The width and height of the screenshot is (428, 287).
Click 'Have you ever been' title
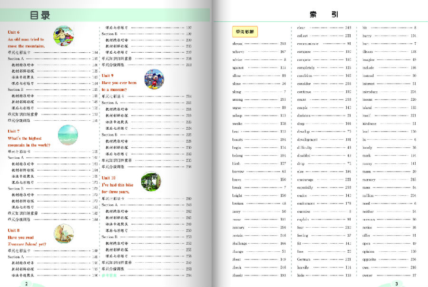[119, 83]
